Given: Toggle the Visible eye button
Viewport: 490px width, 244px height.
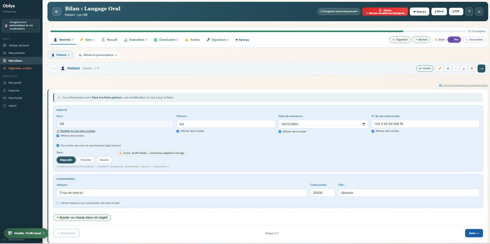Looking at the screenshot, I should point(425,69).
